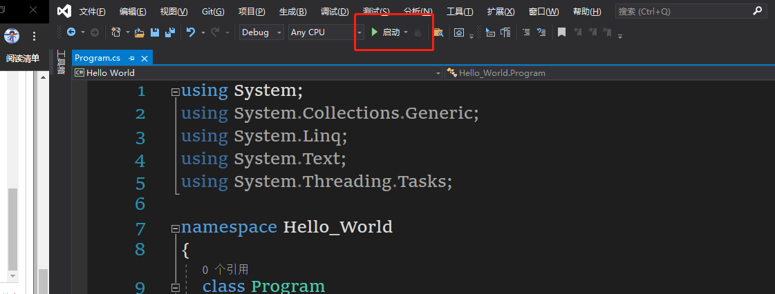The width and height of the screenshot is (775, 294).
Task: Click the browser profile avatar
Action: (12, 35)
